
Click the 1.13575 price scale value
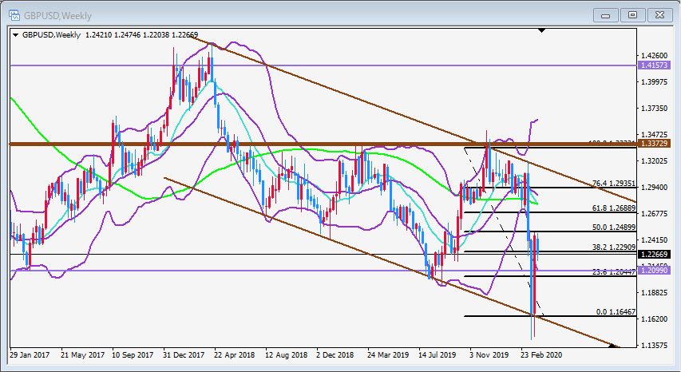pos(654,346)
